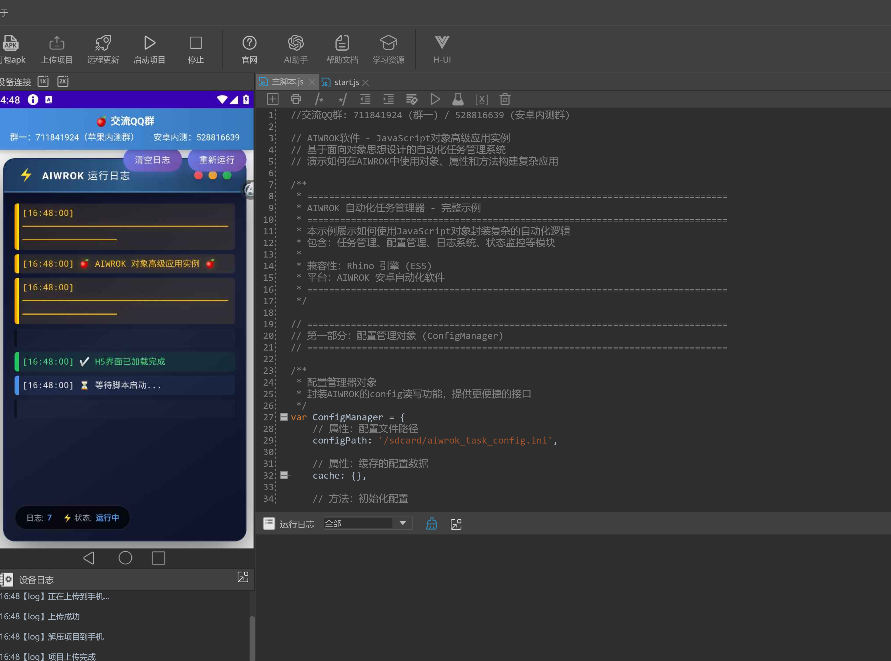The image size is (891, 661).
Task: Click the 'H5界面已加载完成' log entry
Action: click(x=125, y=362)
